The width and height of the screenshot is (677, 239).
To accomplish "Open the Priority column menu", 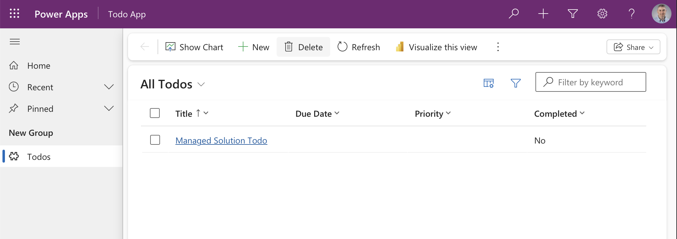I will click(433, 114).
